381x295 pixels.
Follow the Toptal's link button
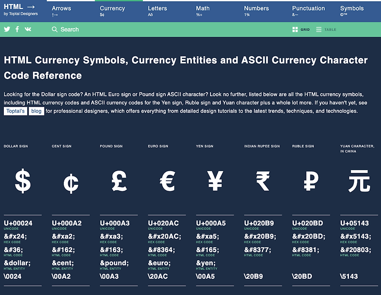[15, 111]
